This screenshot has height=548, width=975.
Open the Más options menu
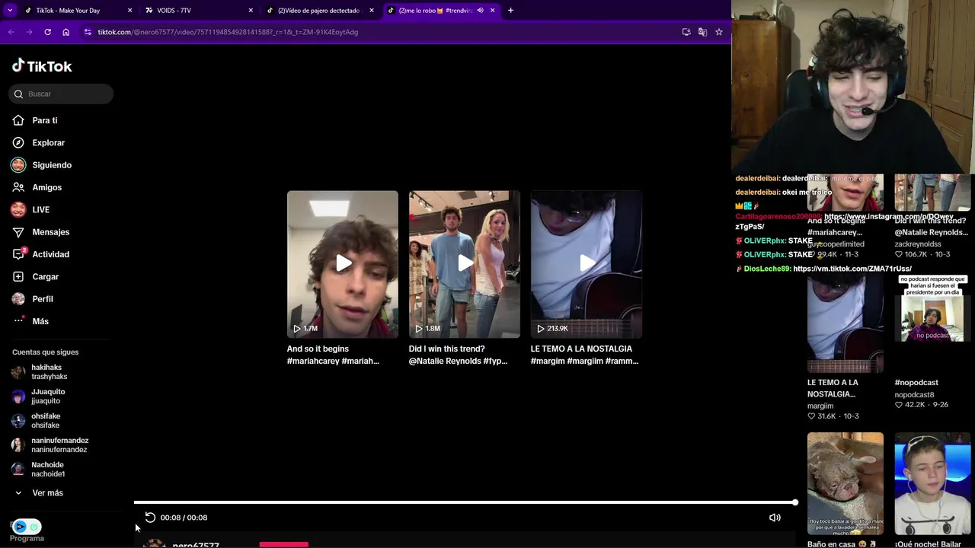click(x=40, y=321)
